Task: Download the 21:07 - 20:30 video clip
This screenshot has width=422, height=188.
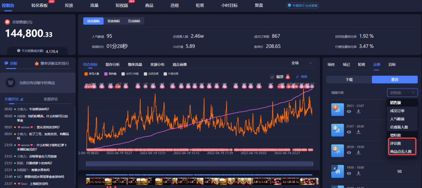Action: tap(358, 132)
